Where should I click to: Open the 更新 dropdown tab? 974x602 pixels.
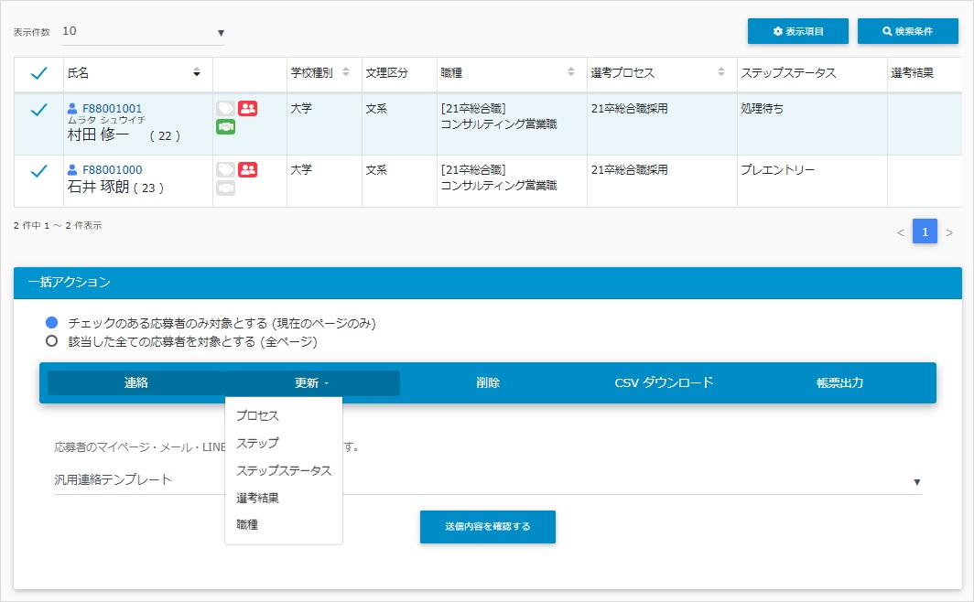click(311, 383)
